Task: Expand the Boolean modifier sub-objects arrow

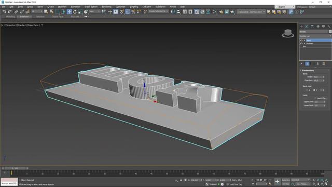Action: (305, 44)
